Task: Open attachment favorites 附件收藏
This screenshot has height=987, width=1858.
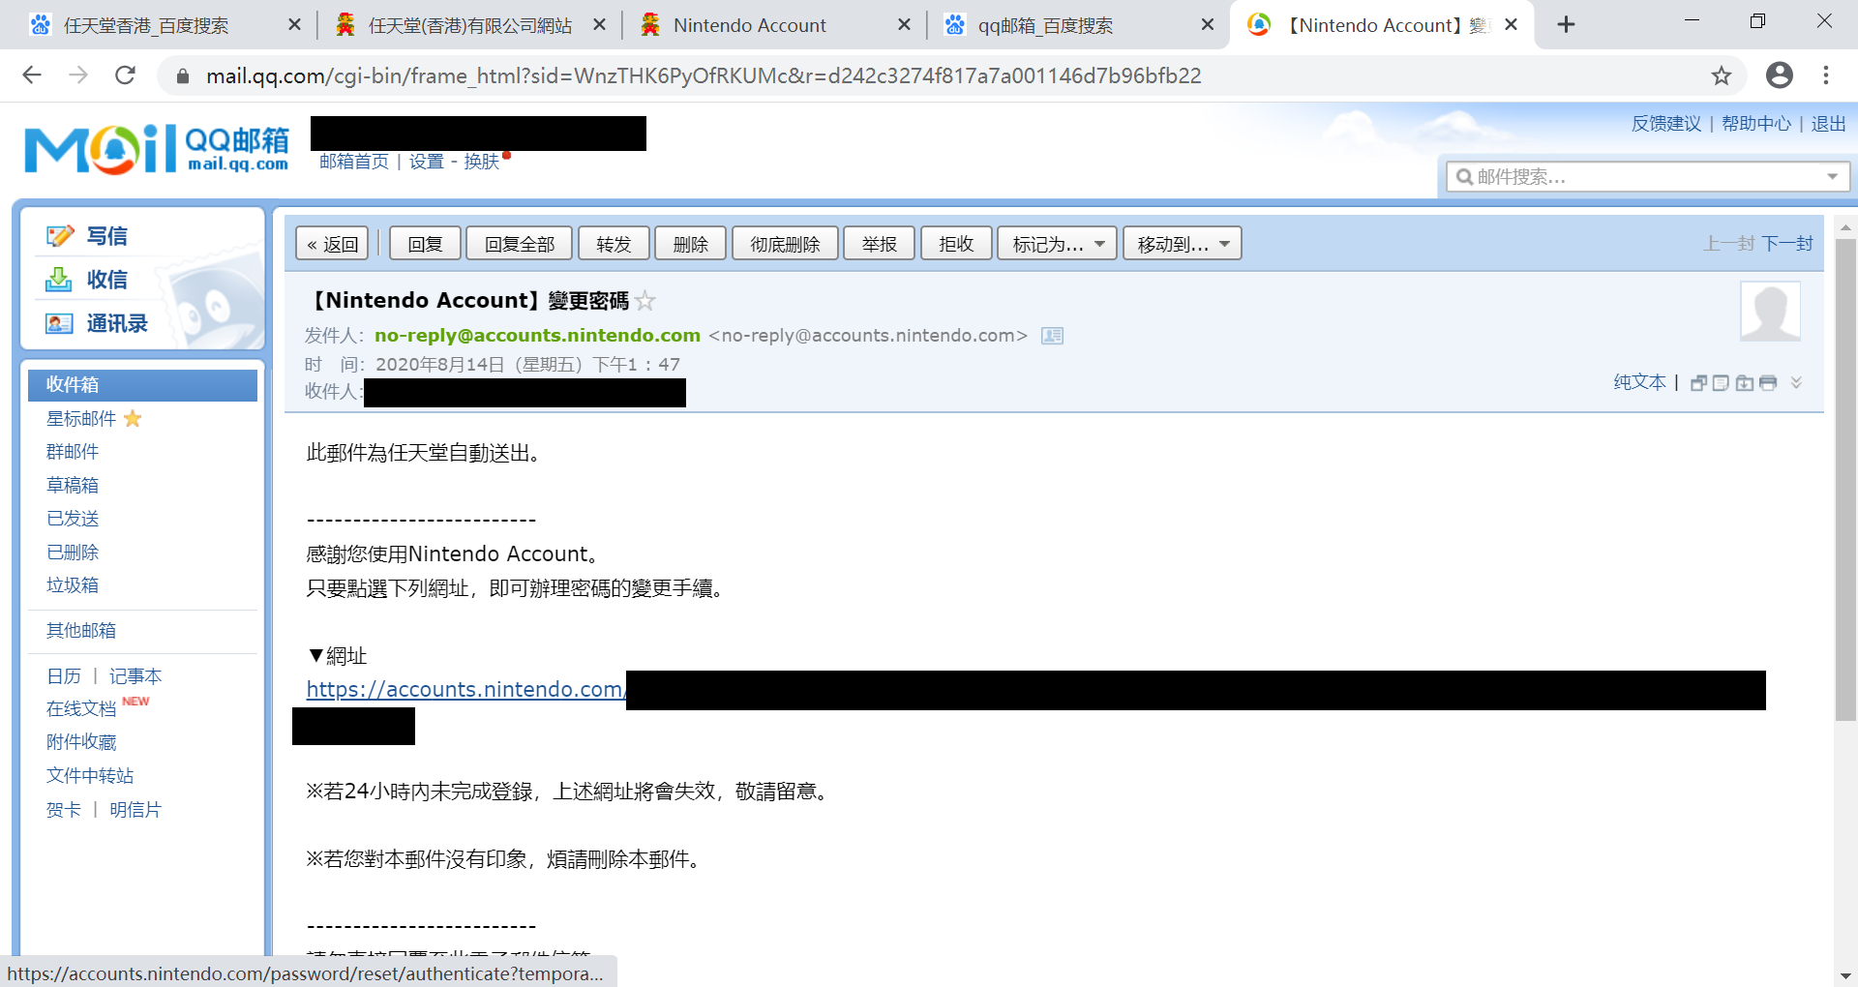Action: (81, 742)
